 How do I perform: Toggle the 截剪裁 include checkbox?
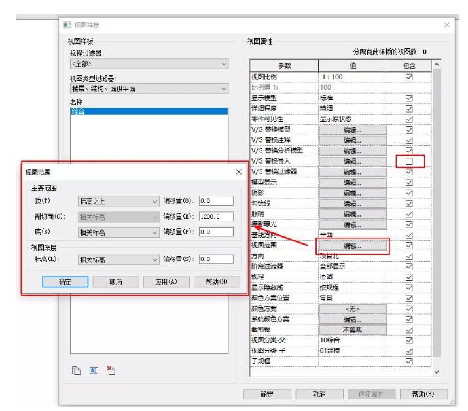409,330
